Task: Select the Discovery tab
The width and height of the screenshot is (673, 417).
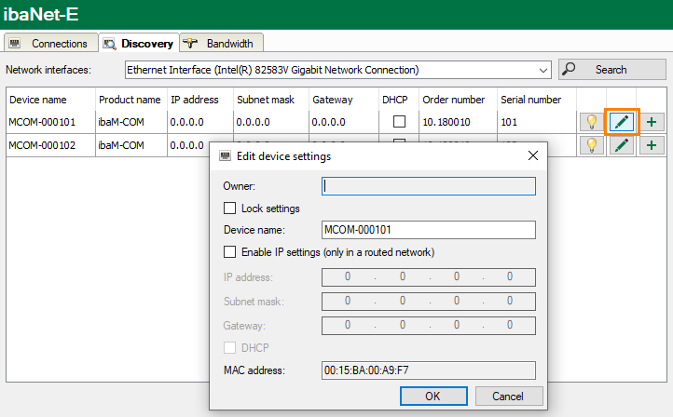Action: point(138,43)
